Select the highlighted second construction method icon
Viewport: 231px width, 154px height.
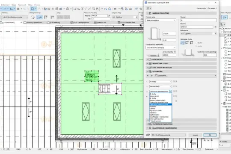click(x=39, y=17)
